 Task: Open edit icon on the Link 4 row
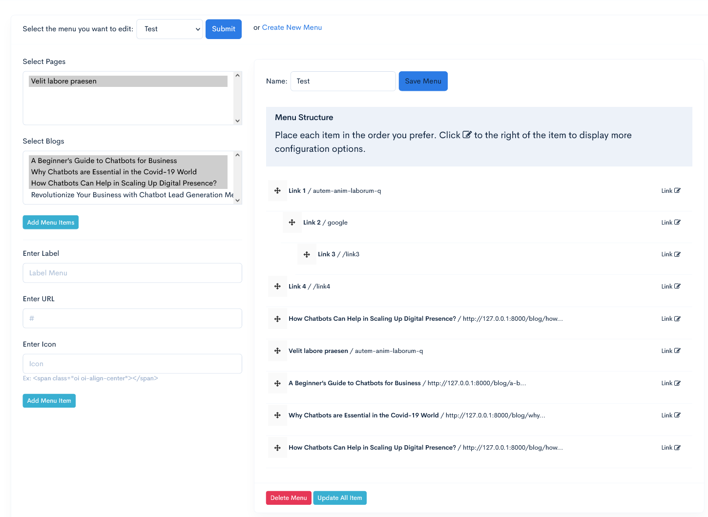coord(677,286)
